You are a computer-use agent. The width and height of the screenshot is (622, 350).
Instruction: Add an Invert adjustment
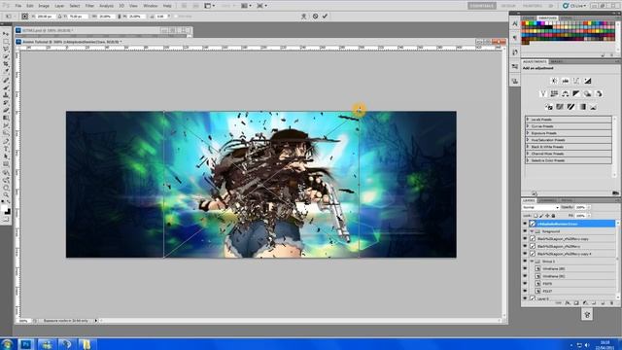549,107
